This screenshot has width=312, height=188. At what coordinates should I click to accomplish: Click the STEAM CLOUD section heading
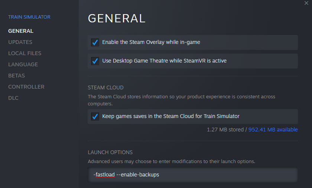pos(105,88)
